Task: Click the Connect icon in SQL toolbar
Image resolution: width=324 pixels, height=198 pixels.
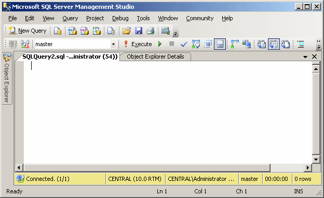Action: tap(13, 44)
